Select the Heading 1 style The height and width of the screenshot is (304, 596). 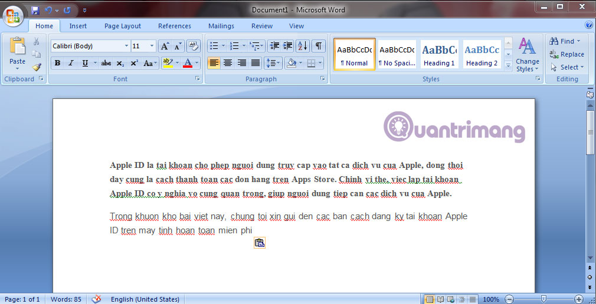coord(439,55)
